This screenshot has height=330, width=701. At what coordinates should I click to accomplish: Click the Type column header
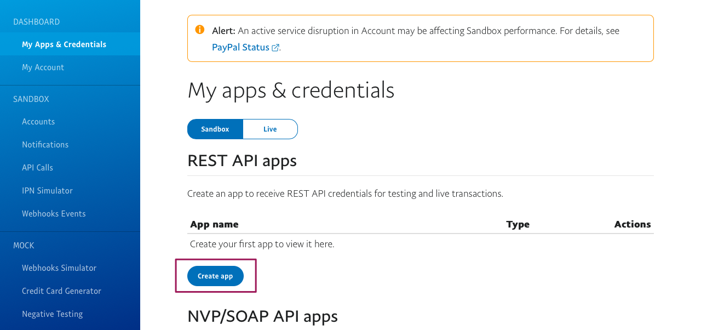pyautogui.click(x=518, y=224)
